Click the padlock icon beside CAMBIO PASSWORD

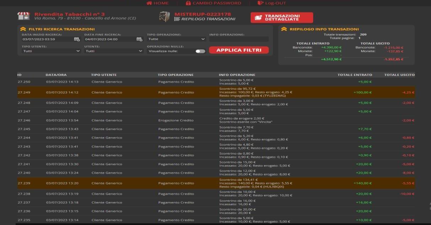tap(188, 3)
